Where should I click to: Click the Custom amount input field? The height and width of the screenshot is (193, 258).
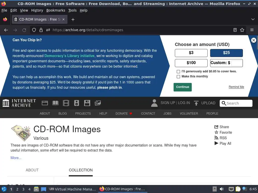tap(237, 63)
